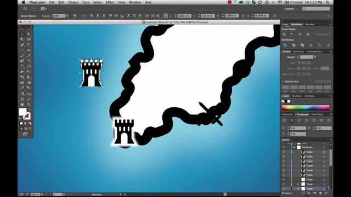Open Spotlight search in the menu bar
The image size is (351, 197).
point(327,2)
